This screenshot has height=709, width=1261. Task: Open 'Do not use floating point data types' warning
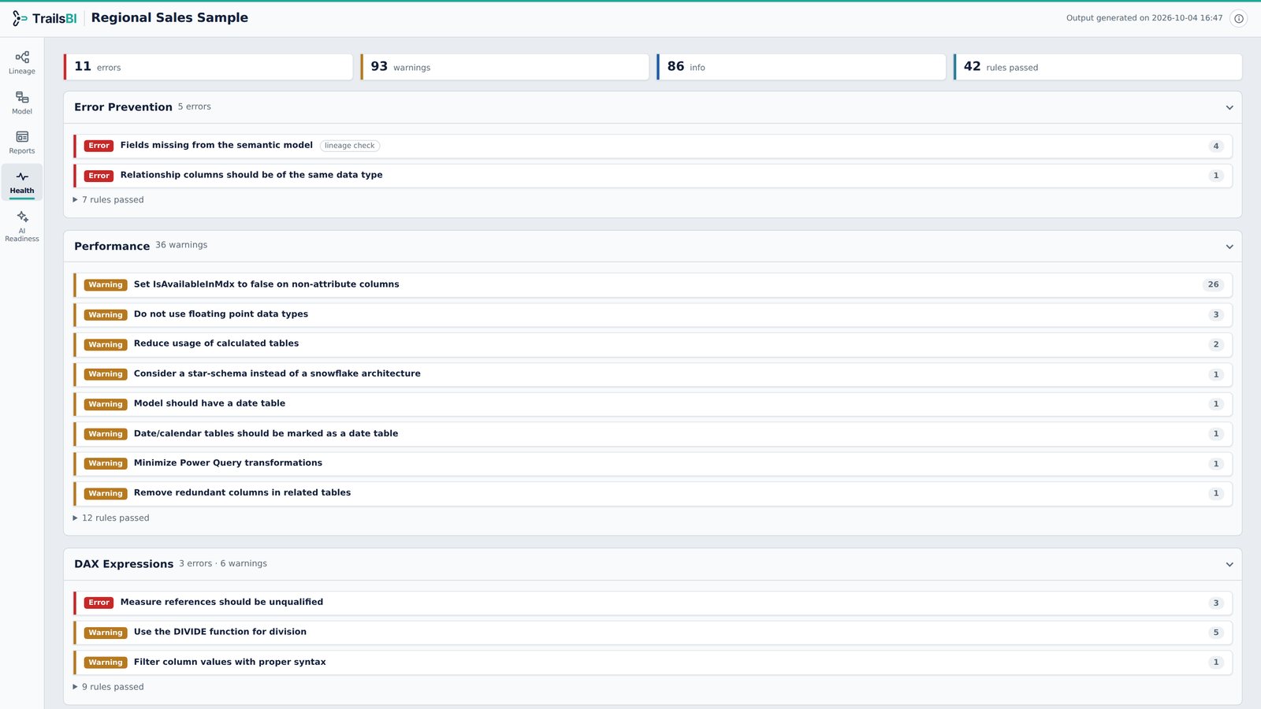point(653,314)
